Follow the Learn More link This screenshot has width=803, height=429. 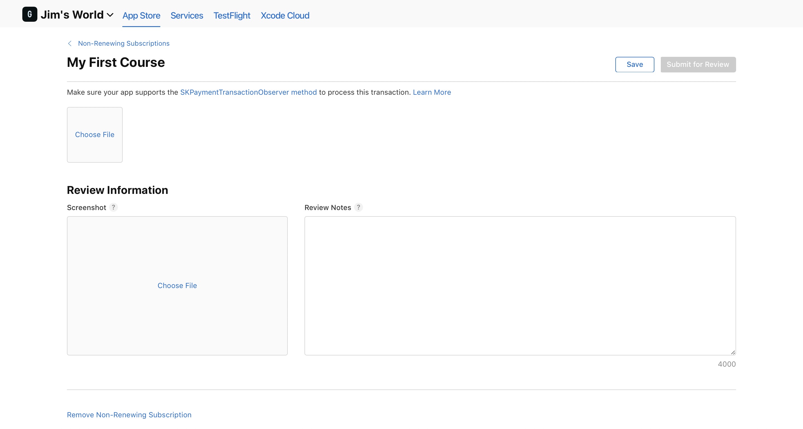pos(431,92)
